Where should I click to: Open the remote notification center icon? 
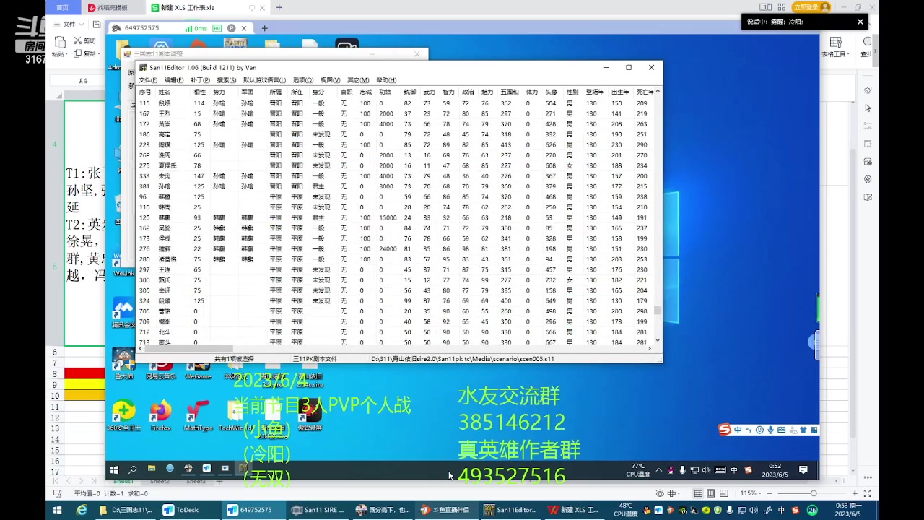803,469
